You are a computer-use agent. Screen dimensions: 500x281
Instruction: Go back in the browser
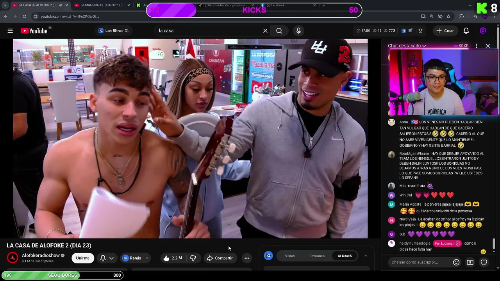click(x=5, y=16)
